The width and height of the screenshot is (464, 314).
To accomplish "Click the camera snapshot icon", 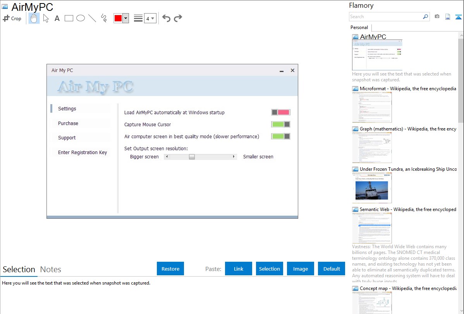I will coord(437,17).
